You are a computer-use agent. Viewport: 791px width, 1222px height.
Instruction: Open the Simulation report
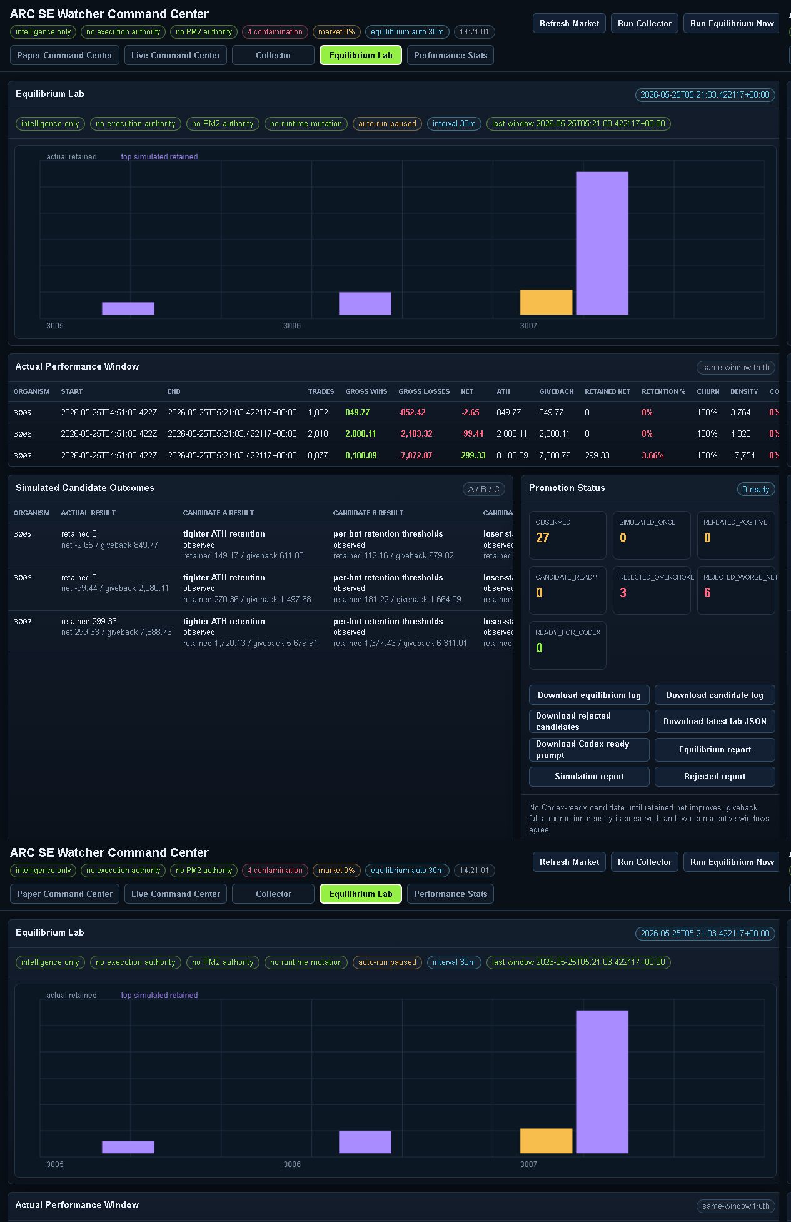click(589, 776)
